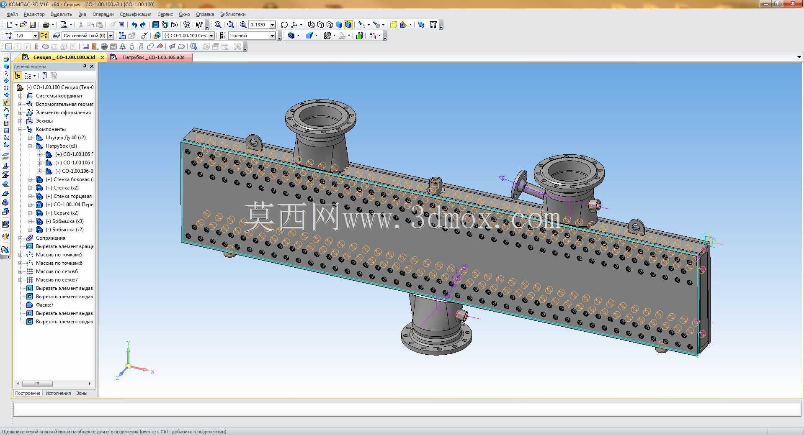804x435 pixels.
Task: Open the Файл menu
Action: [x=12, y=14]
